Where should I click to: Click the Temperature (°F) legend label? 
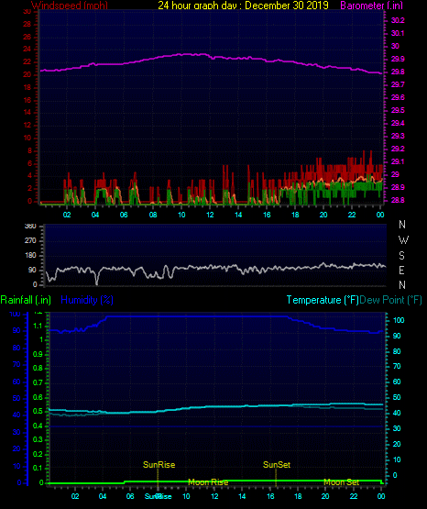(x=323, y=300)
